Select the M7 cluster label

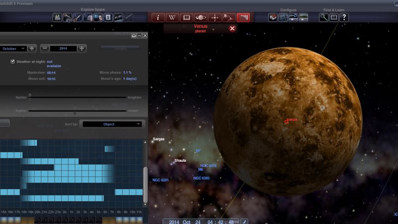click(x=198, y=151)
